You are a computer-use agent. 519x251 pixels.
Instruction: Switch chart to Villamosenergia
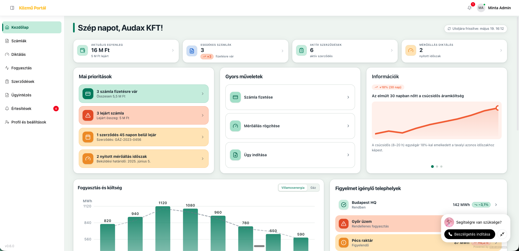293,188
